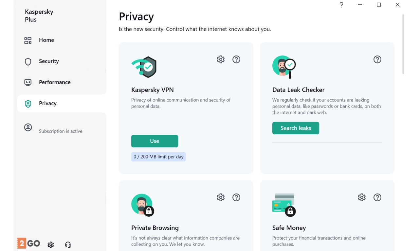This screenshot has height=251, width=419.
Task: Open help for Private Browsing
Action: [x=236, y=197]
